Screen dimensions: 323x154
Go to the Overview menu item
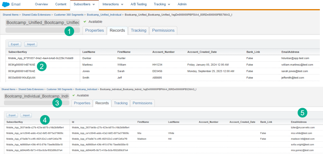coord(42,4)
